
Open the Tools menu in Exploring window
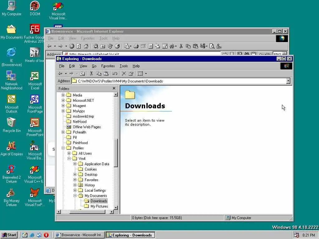pos(123,66)
